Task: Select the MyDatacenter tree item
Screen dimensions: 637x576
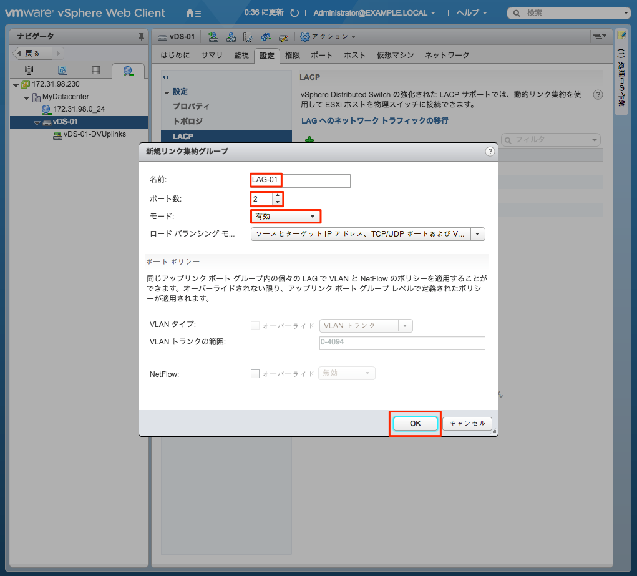Action: click(66, 97)
